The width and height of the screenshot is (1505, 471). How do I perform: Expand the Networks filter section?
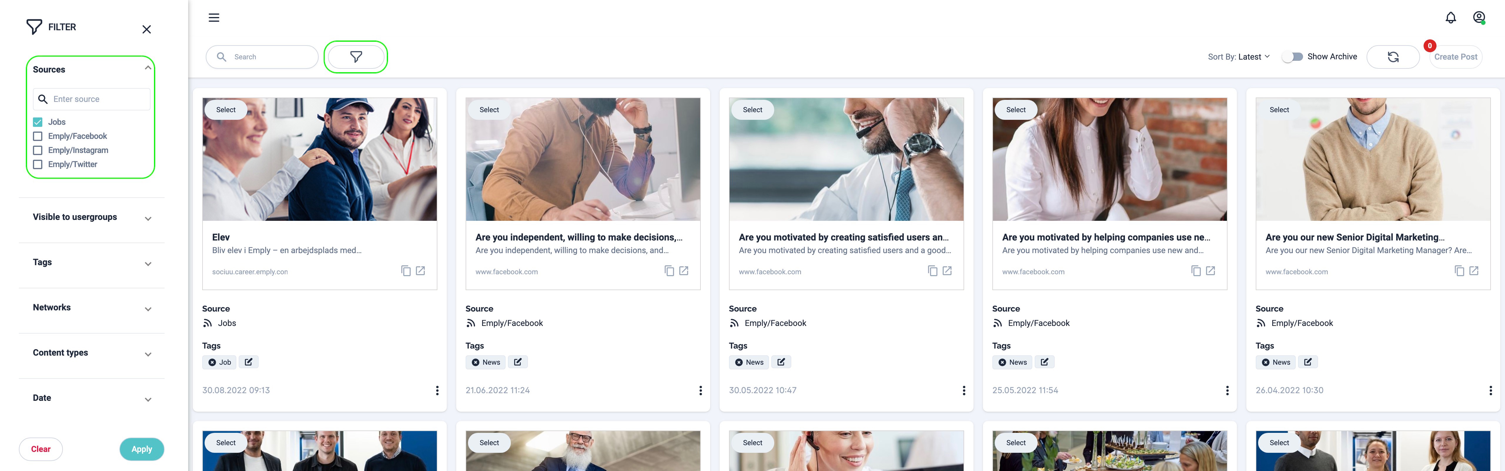pyautogui.click(x=92, y=307)
